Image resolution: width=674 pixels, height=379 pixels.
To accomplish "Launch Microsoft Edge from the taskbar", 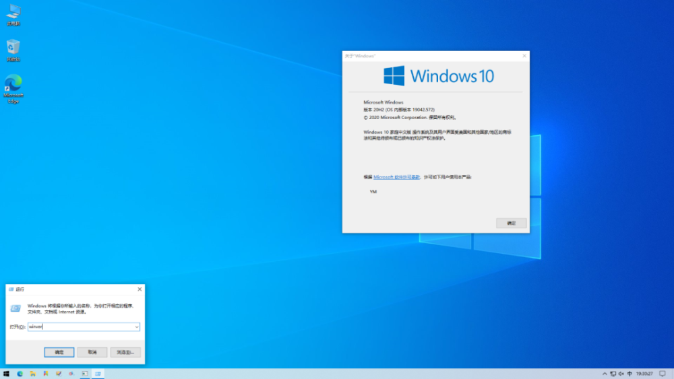I will tap(20, 374).
